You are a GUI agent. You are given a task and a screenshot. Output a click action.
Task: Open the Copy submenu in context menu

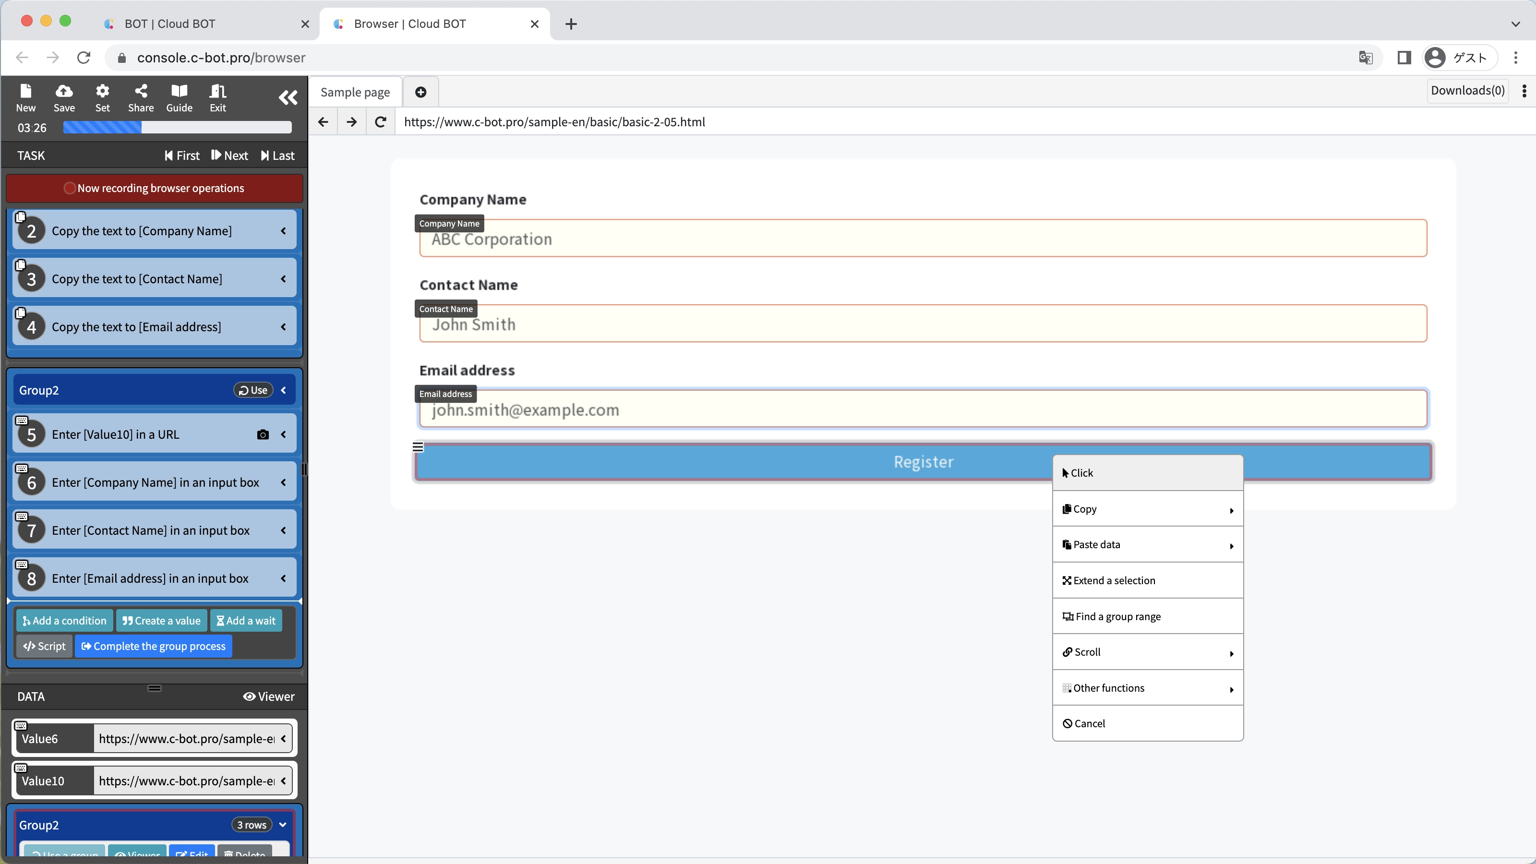pos(1147,509)
